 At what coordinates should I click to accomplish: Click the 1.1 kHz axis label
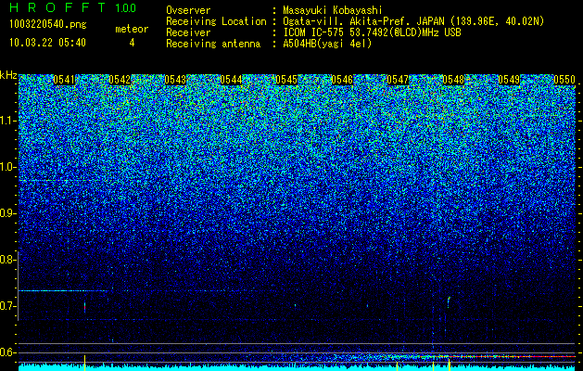click(x=7, y=121)
